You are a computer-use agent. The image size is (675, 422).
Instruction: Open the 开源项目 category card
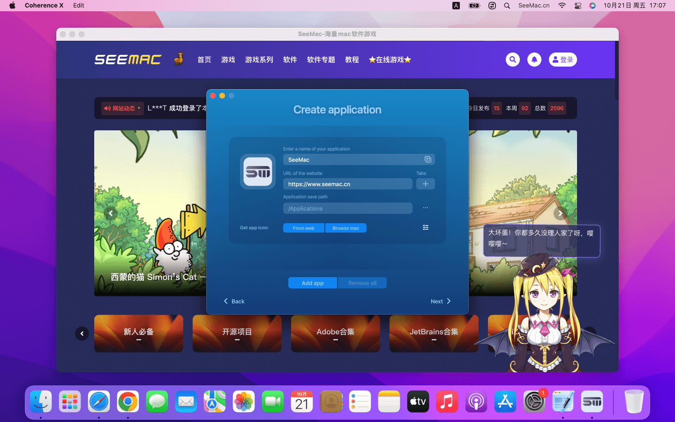pos(237,333)
